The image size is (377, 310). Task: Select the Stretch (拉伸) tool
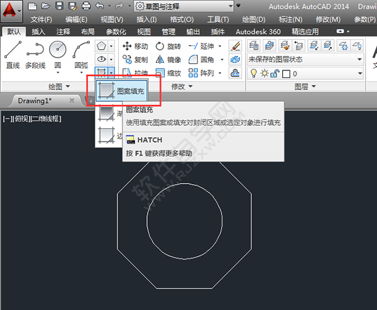135,73
